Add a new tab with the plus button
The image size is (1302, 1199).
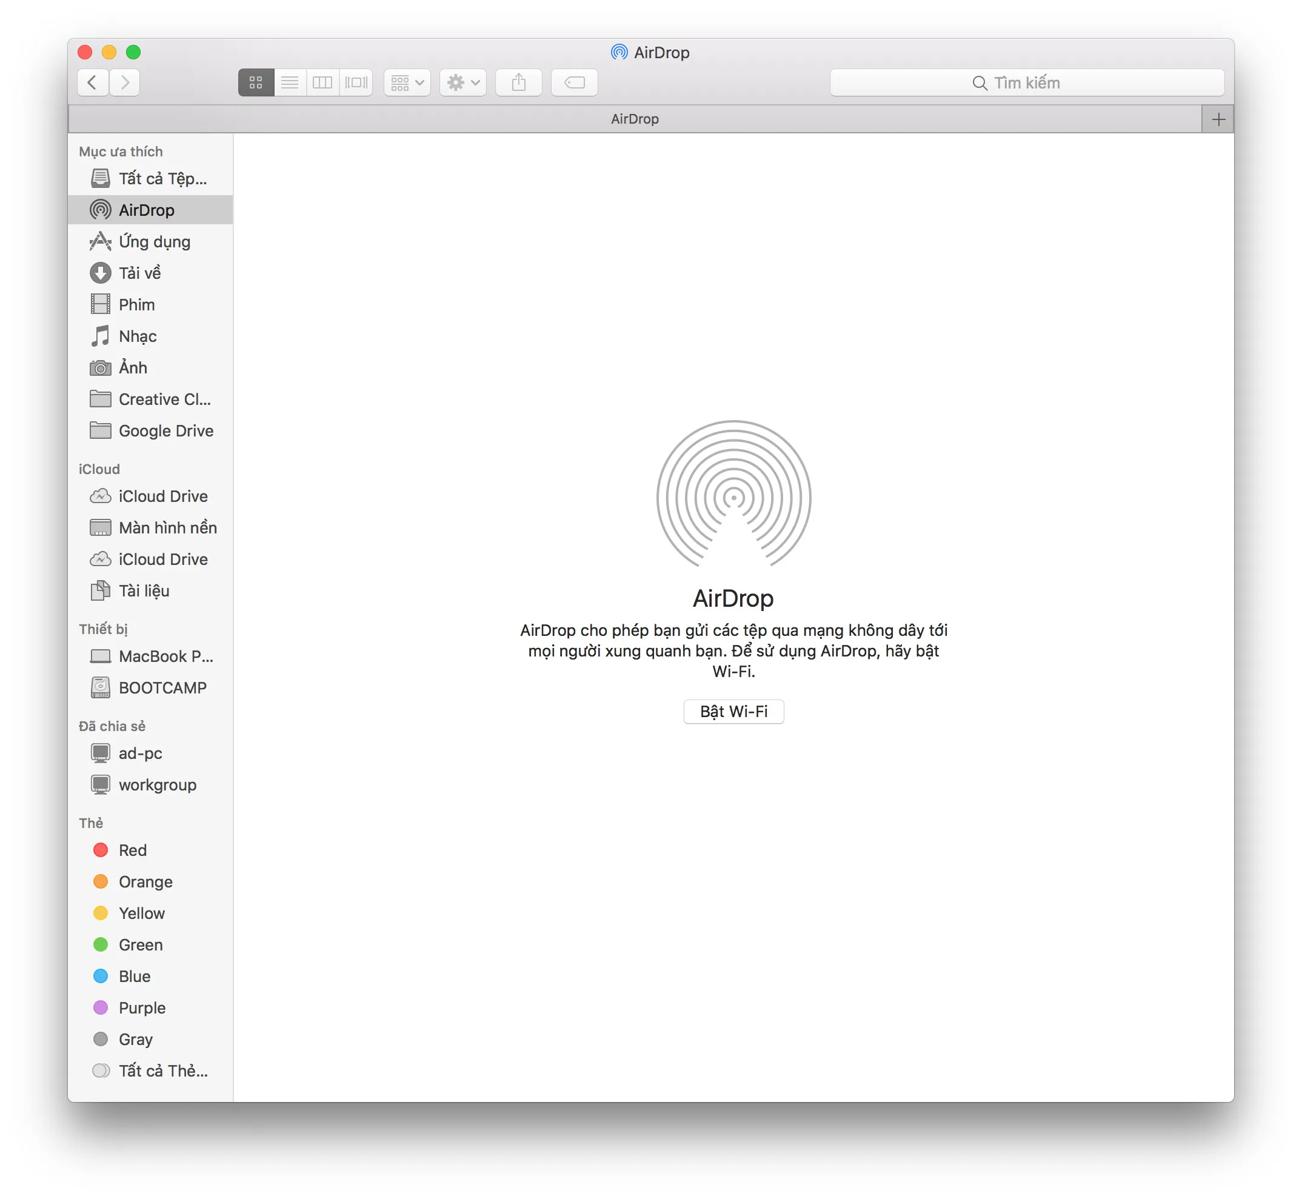click(1218, 119)
